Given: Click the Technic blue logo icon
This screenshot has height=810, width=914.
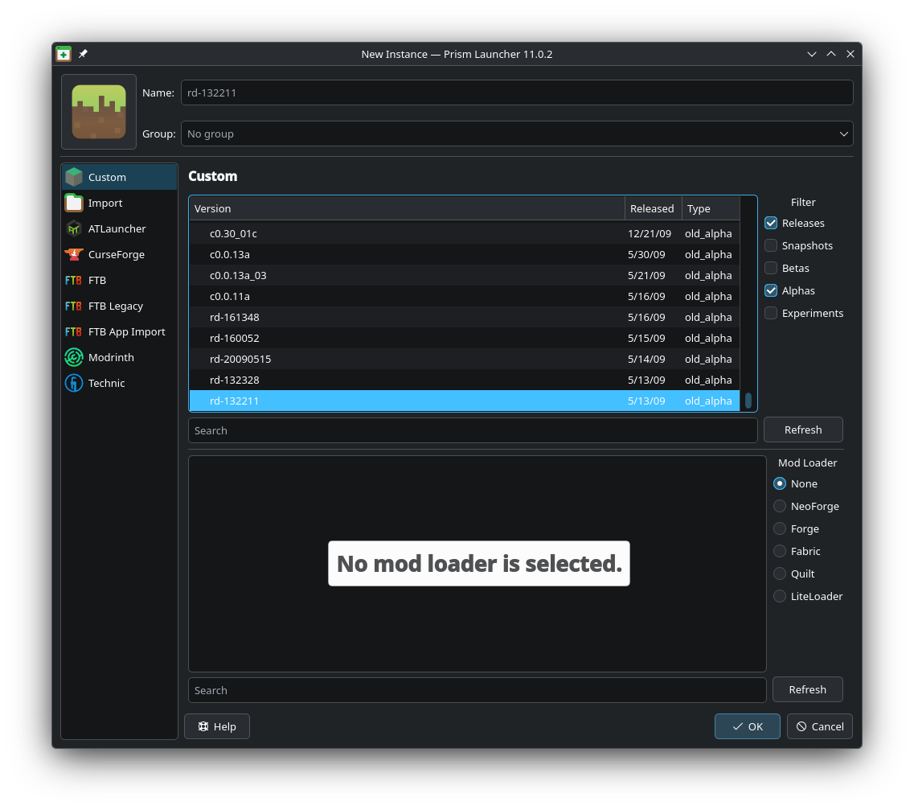Looking at the screenshot, I should coord(74,383).
